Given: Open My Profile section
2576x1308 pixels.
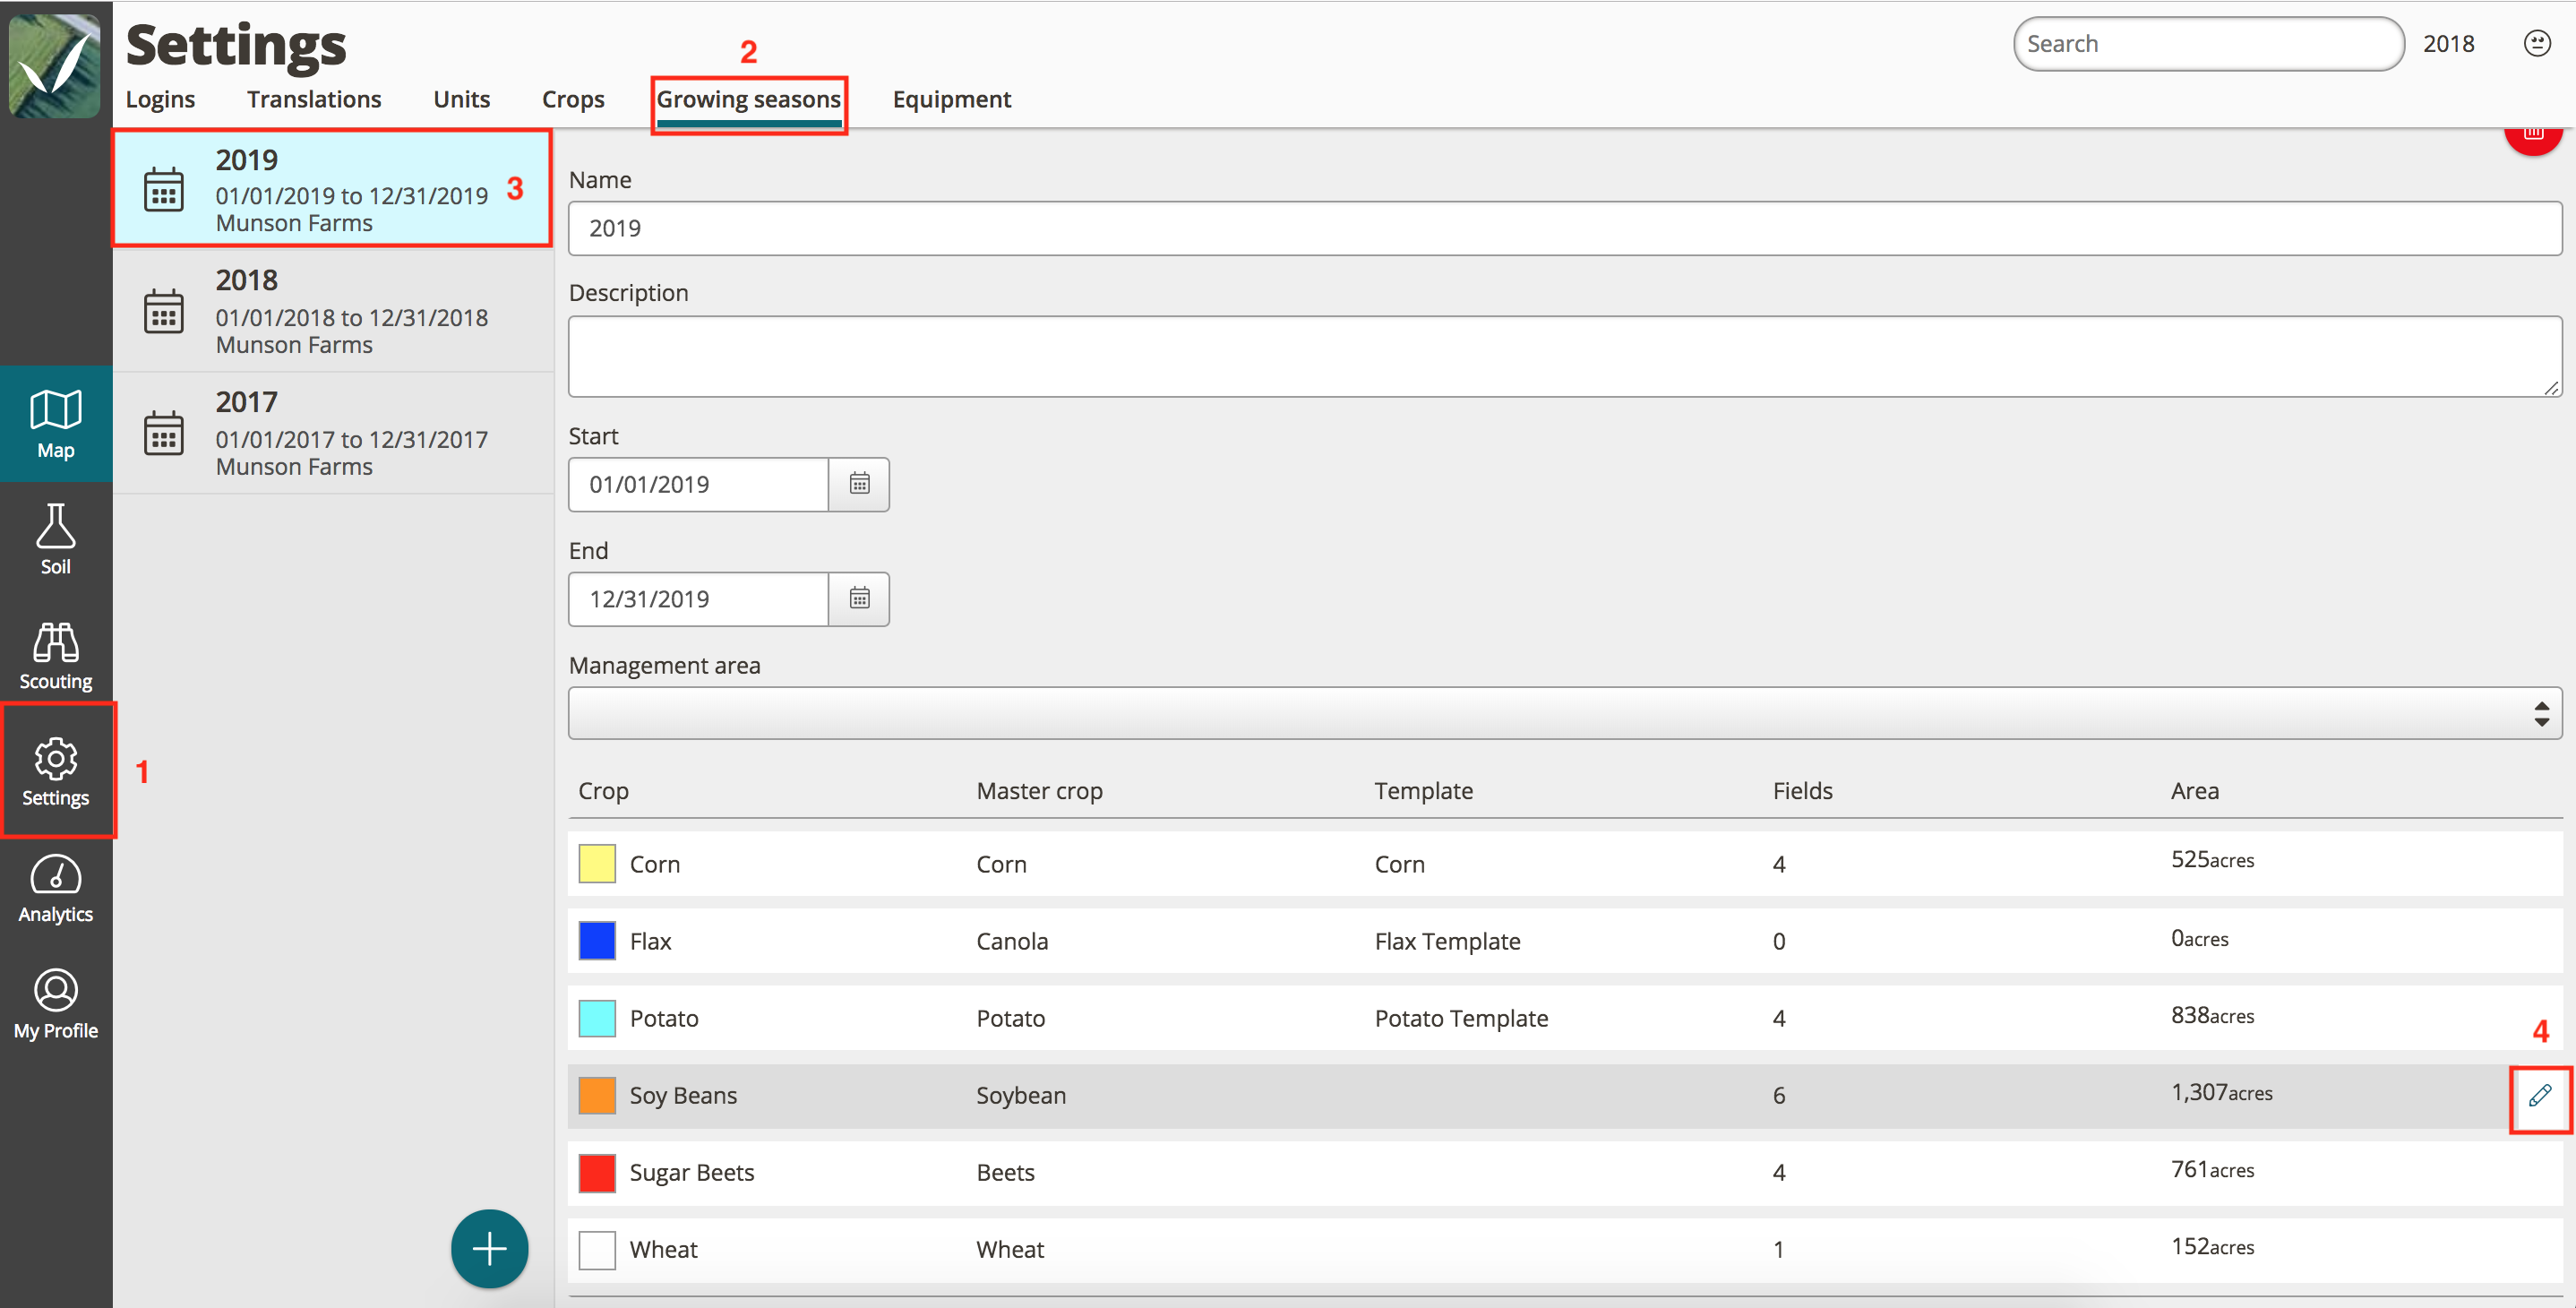Looking at the screenshot, I should click(x=56, y=1004).
